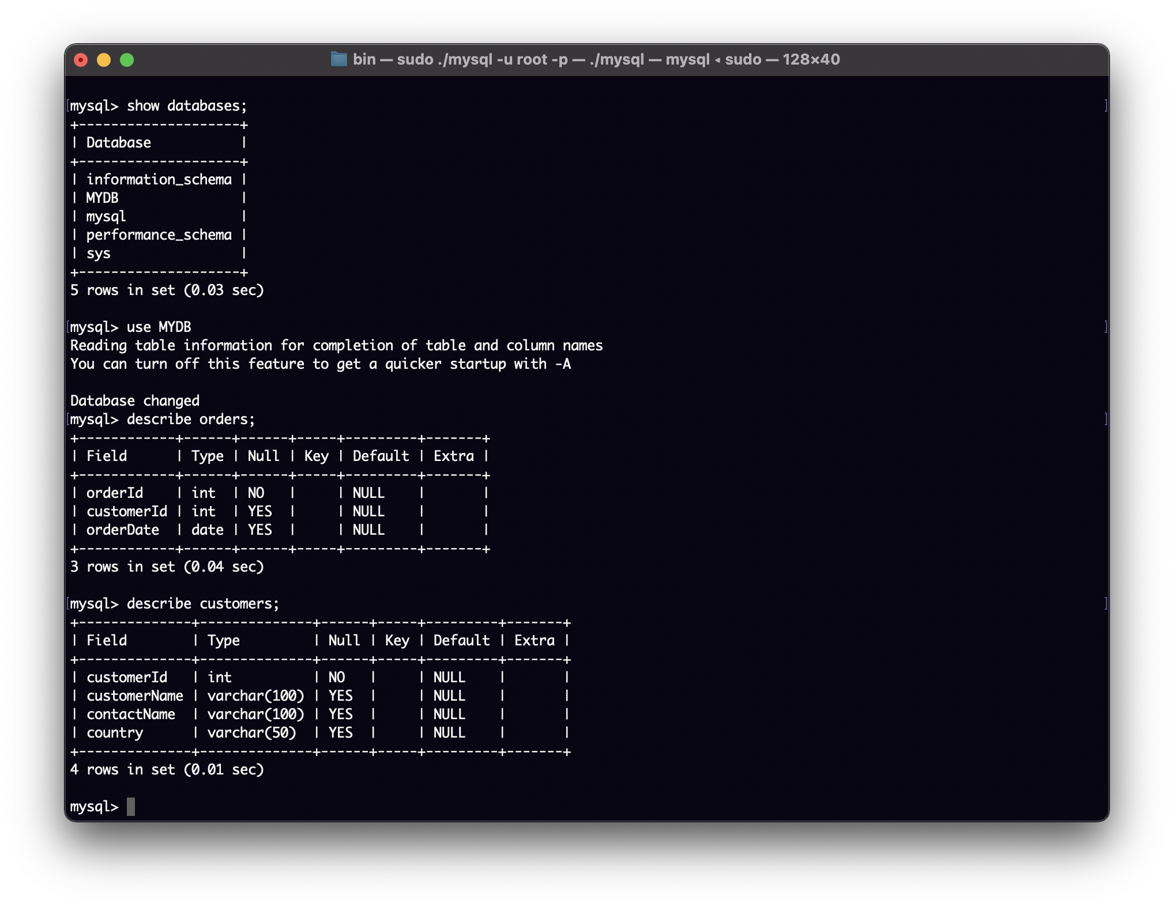Click 'You can turn off this feature' line

[321, 364]
